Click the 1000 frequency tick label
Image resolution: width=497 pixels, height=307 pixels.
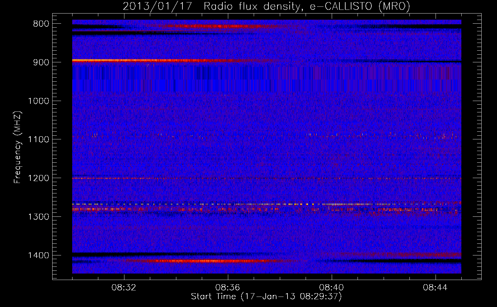click(x=38, y=101)
